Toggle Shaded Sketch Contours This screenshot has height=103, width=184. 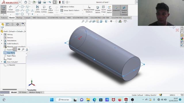[124, 10]
